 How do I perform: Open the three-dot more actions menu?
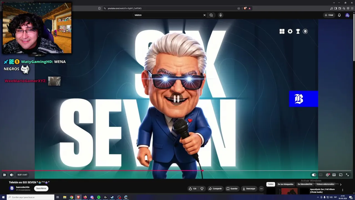261,189
